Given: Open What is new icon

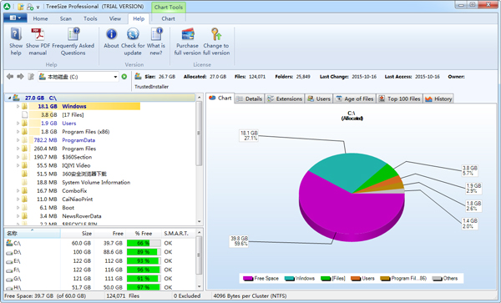Looking at the screenshot, I should pos(156,34).
